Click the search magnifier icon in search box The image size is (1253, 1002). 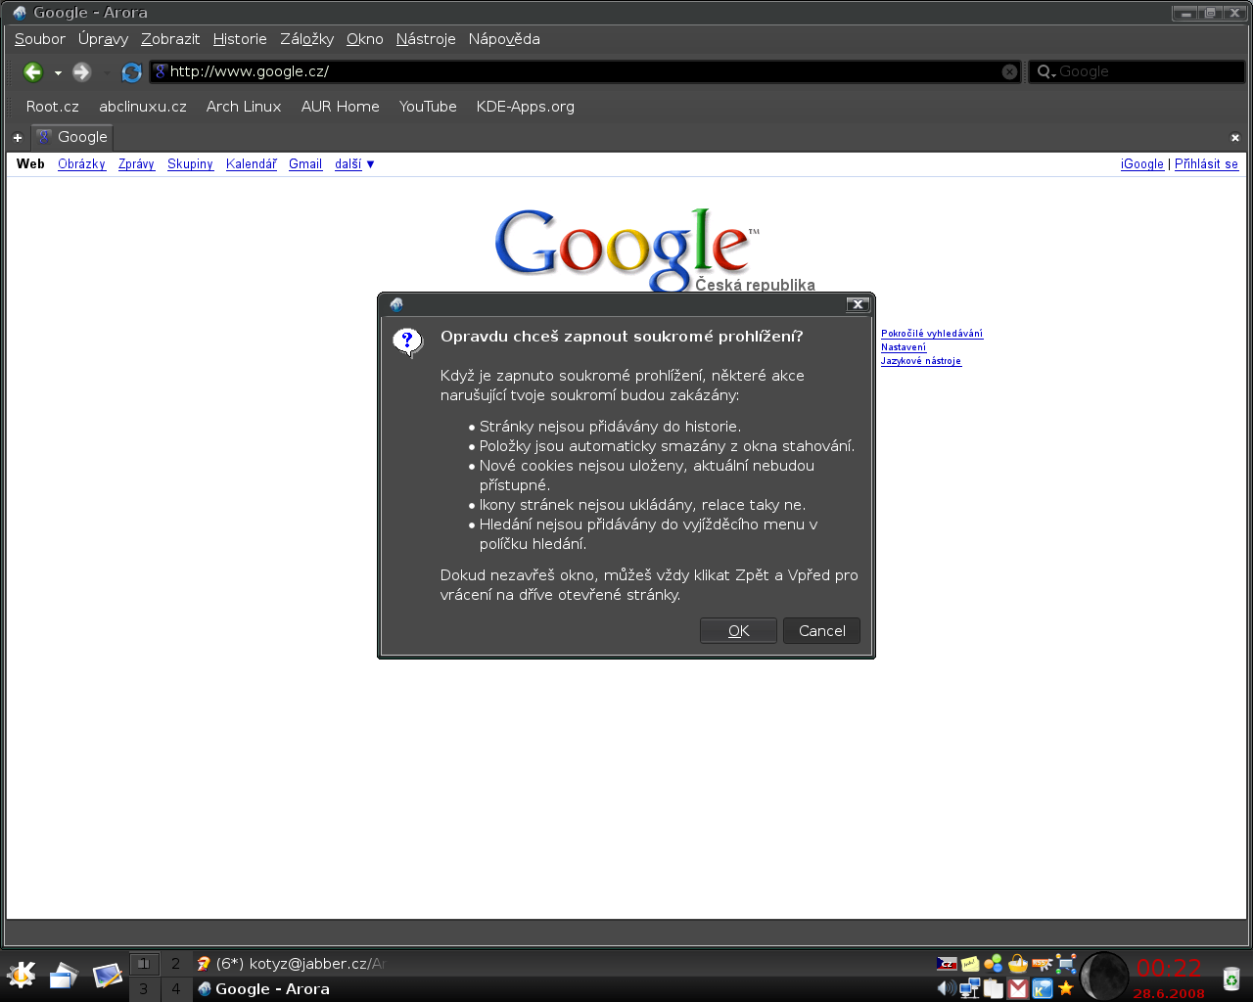pyautogui.click(x=1044, y=71)
